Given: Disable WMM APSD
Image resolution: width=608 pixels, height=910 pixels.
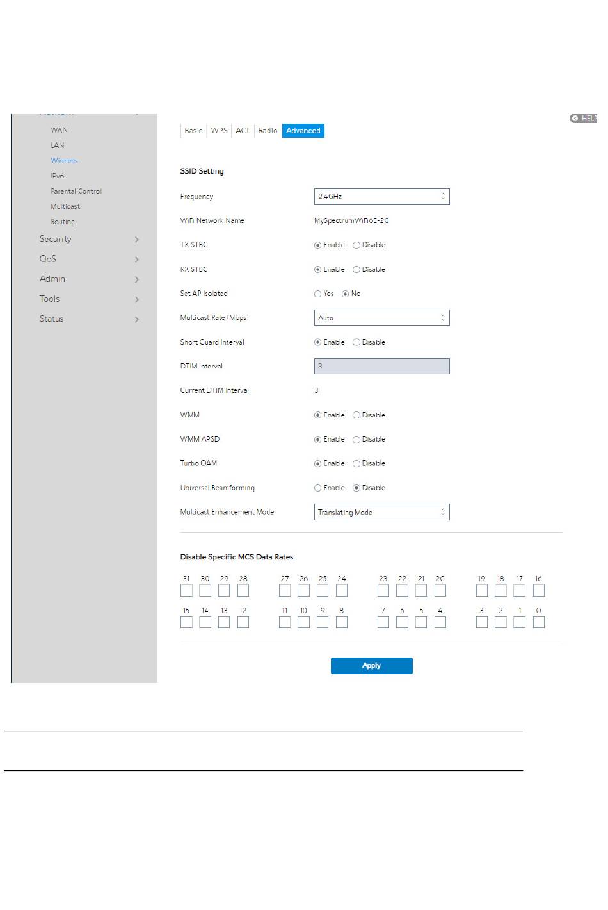Looking at the screenshot, I should 356,440.
